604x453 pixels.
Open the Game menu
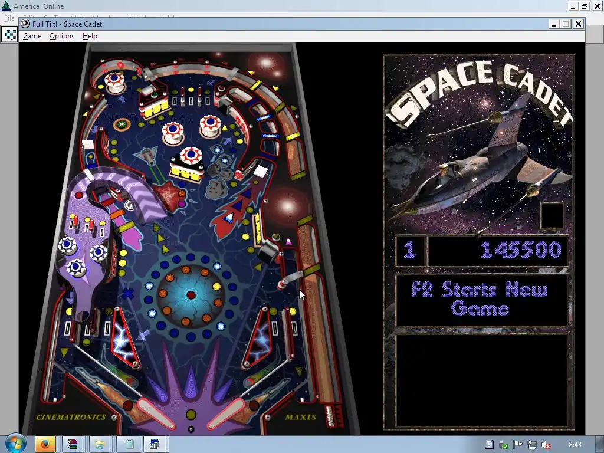click(x=32, y=36)
